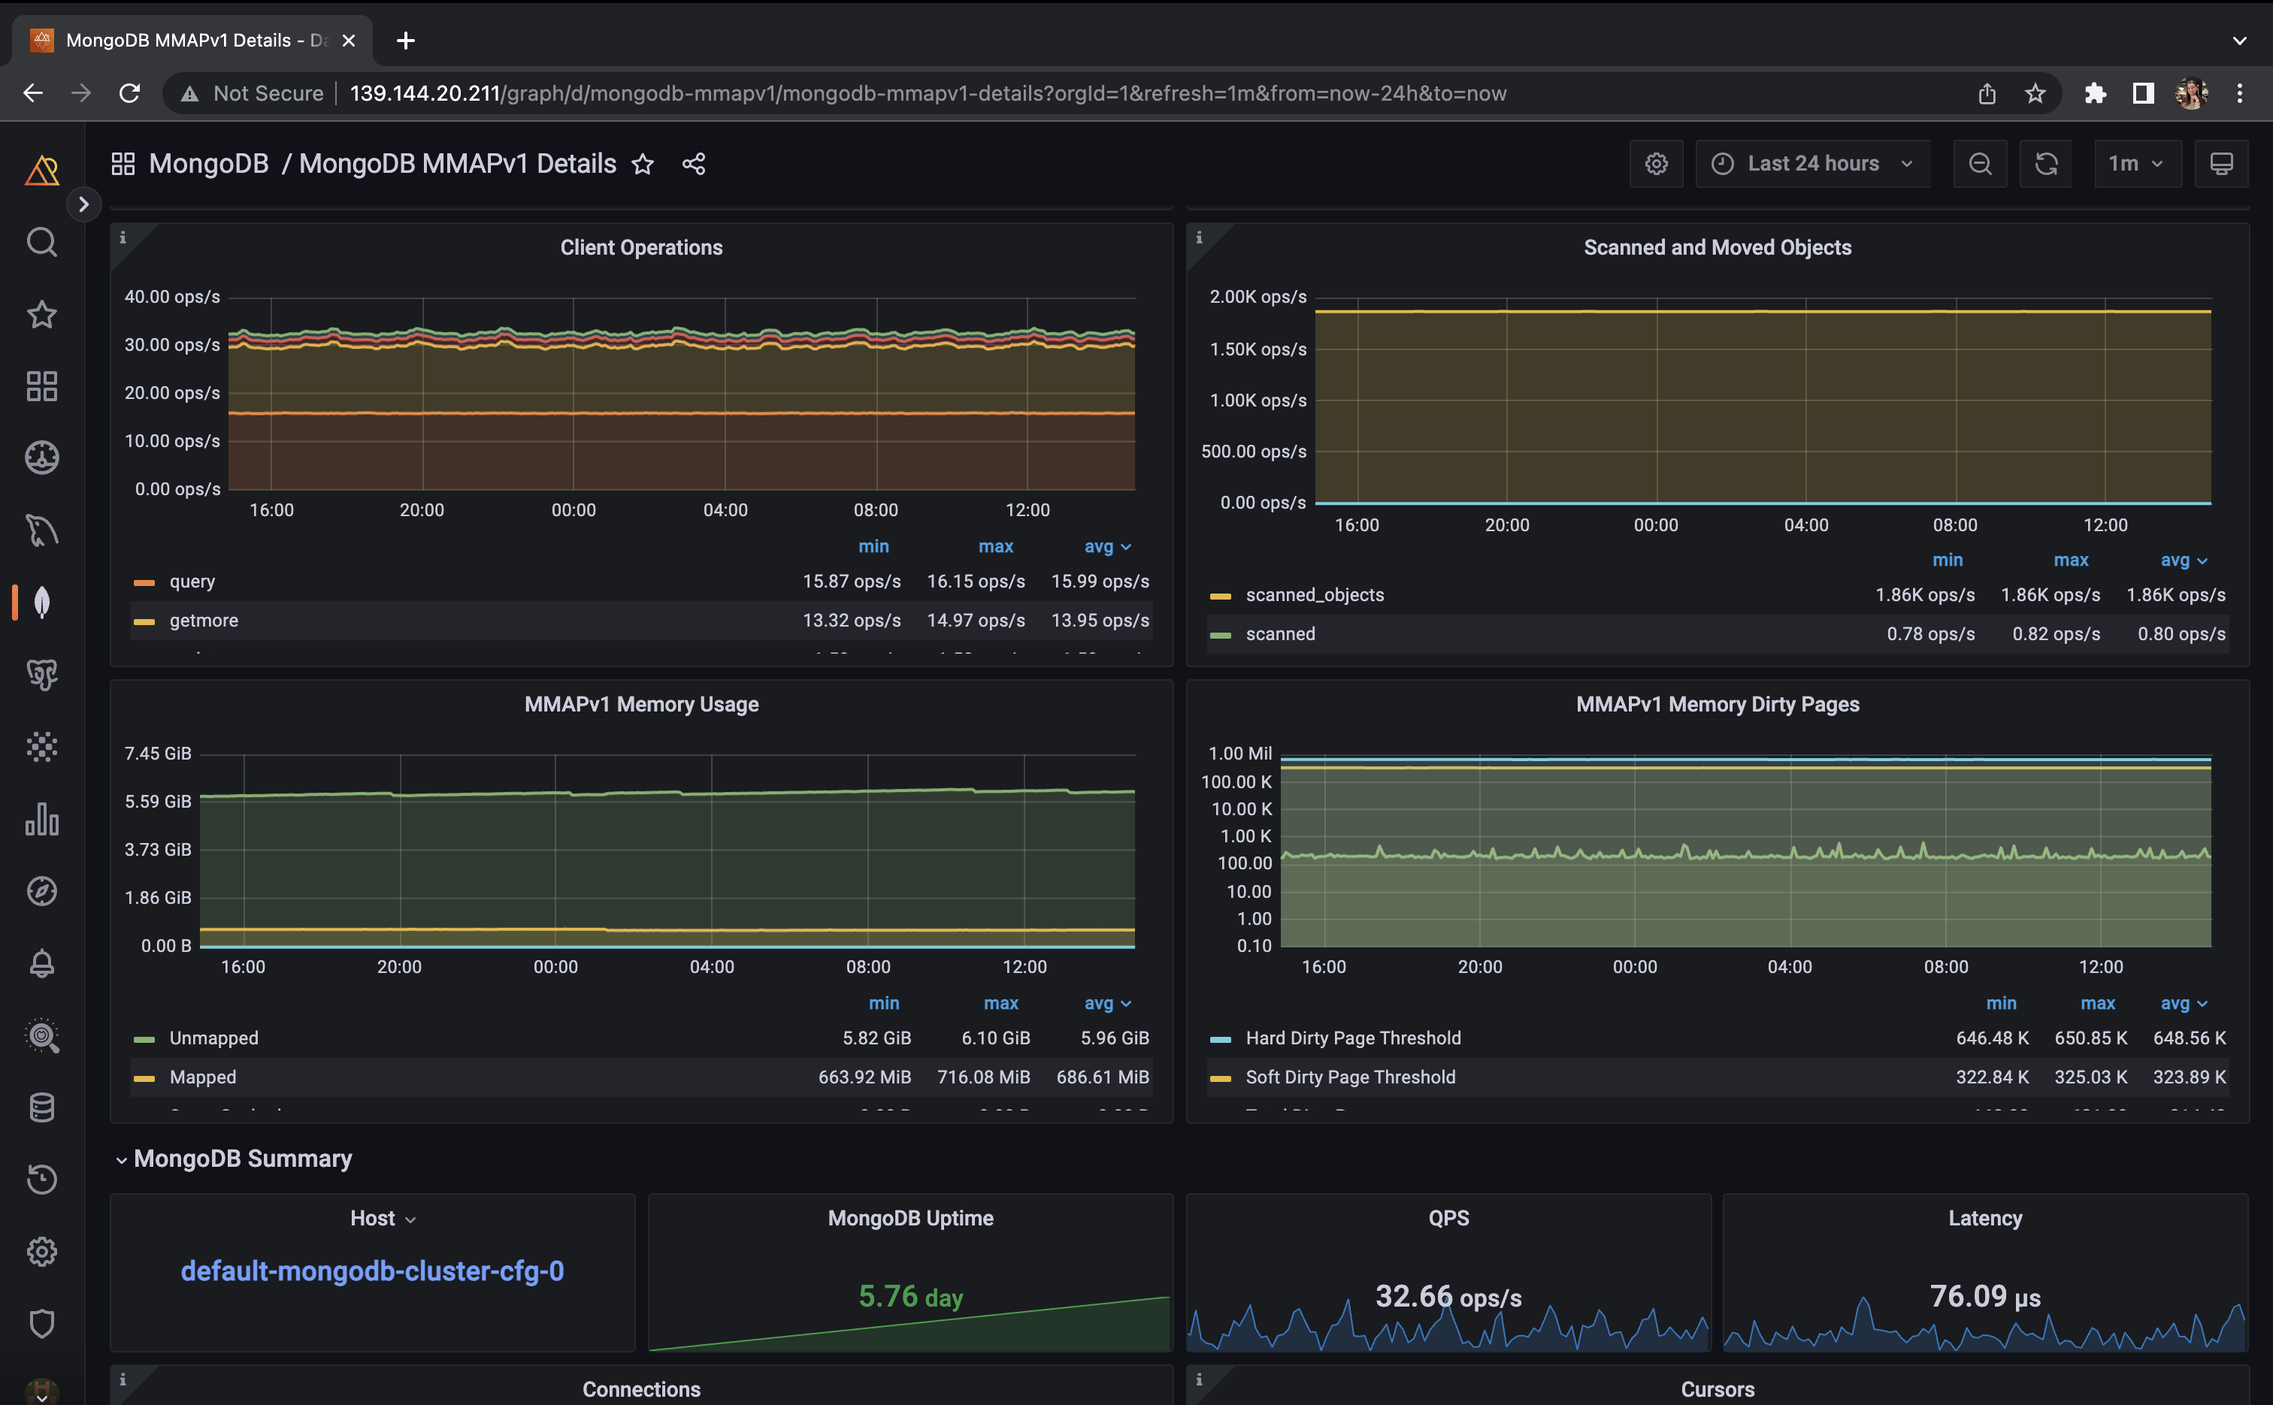Open the Search dashboards magnifier icon
2273x1405 pixels.
tap(42, 243)
